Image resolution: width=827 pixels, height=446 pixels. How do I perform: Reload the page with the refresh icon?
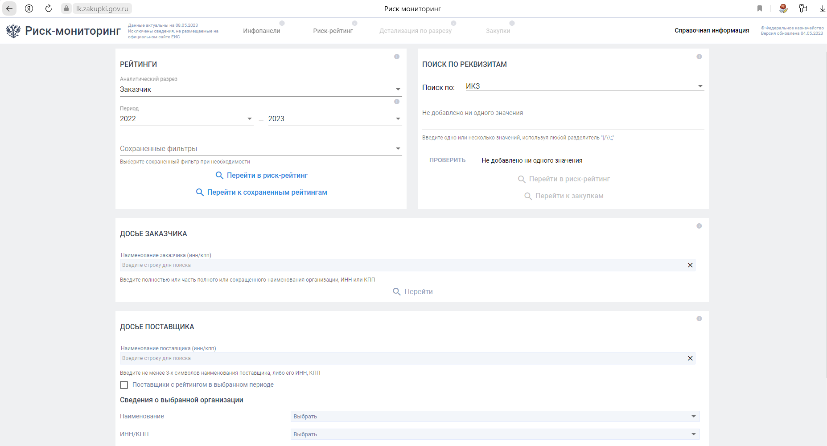[x=49, y=8]
